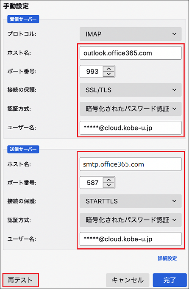Click the outlook.office365.com host name field
This screenshot has height=289, width=189.
pyautogui.click(x=131, y=53)
